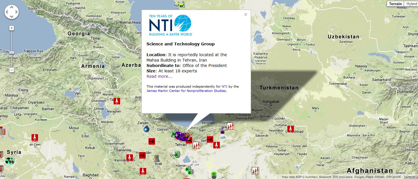Click the green radioactive barrel marker at bottom
The height and width of the screenshot is (179, 418).
(x=214, y=175)
